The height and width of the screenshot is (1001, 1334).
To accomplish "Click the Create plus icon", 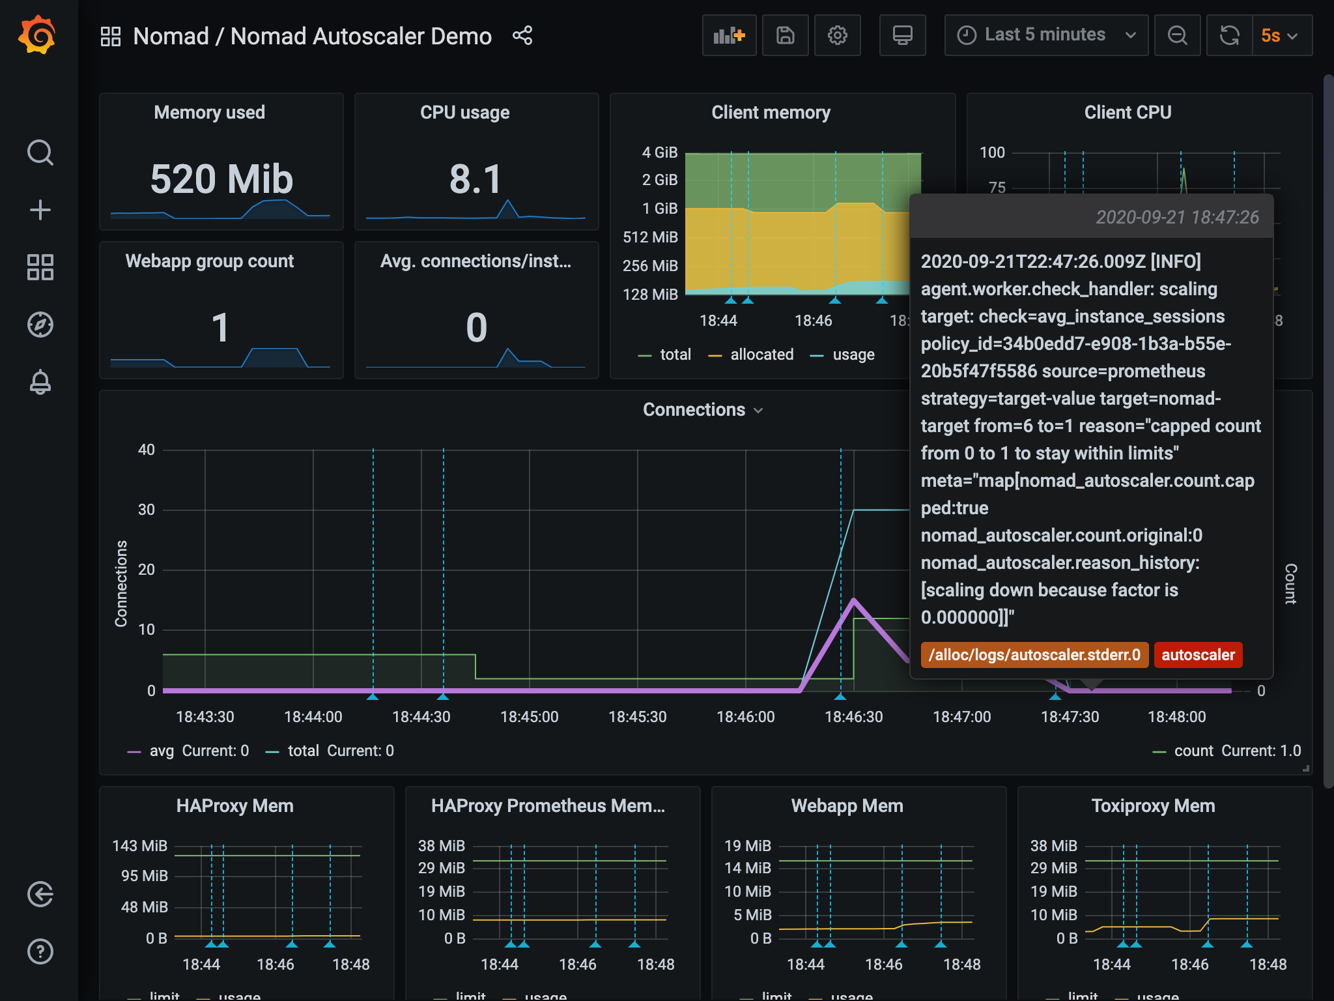I will pos(40,210).
